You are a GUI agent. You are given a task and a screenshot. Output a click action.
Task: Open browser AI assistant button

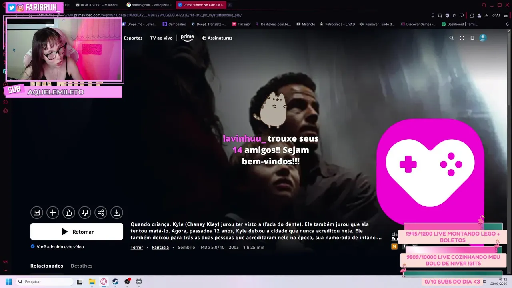[496, 15]
